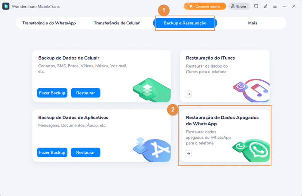Click the blue App Store illustration
302x196 pixels.
(x=152, y=149)
